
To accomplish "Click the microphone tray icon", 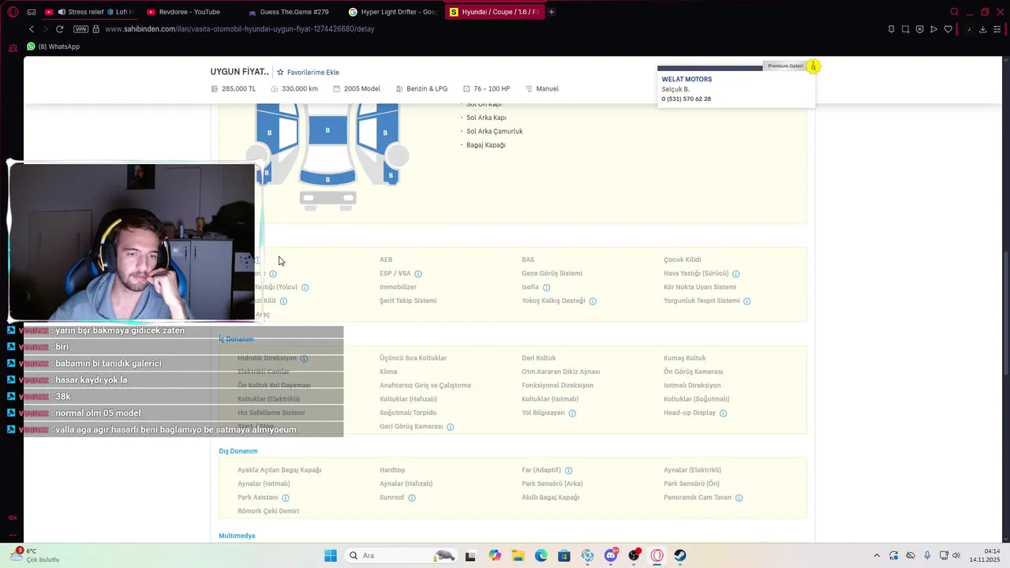I will (x=927, y=555).
